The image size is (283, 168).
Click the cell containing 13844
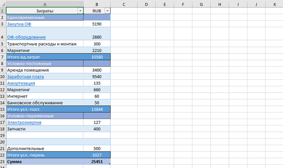pyautogui.click(x=97, y=109)
